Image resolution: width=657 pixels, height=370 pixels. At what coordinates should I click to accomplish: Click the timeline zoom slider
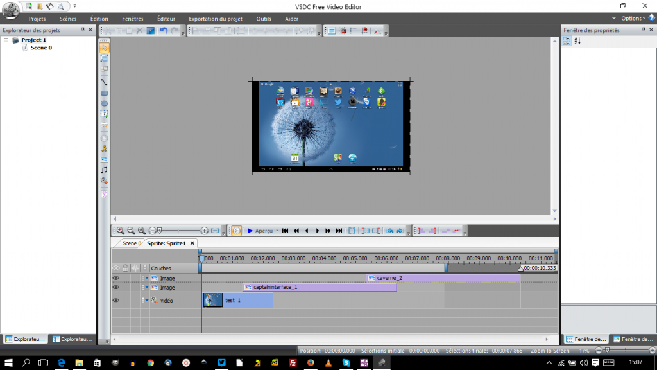point(159,231)
